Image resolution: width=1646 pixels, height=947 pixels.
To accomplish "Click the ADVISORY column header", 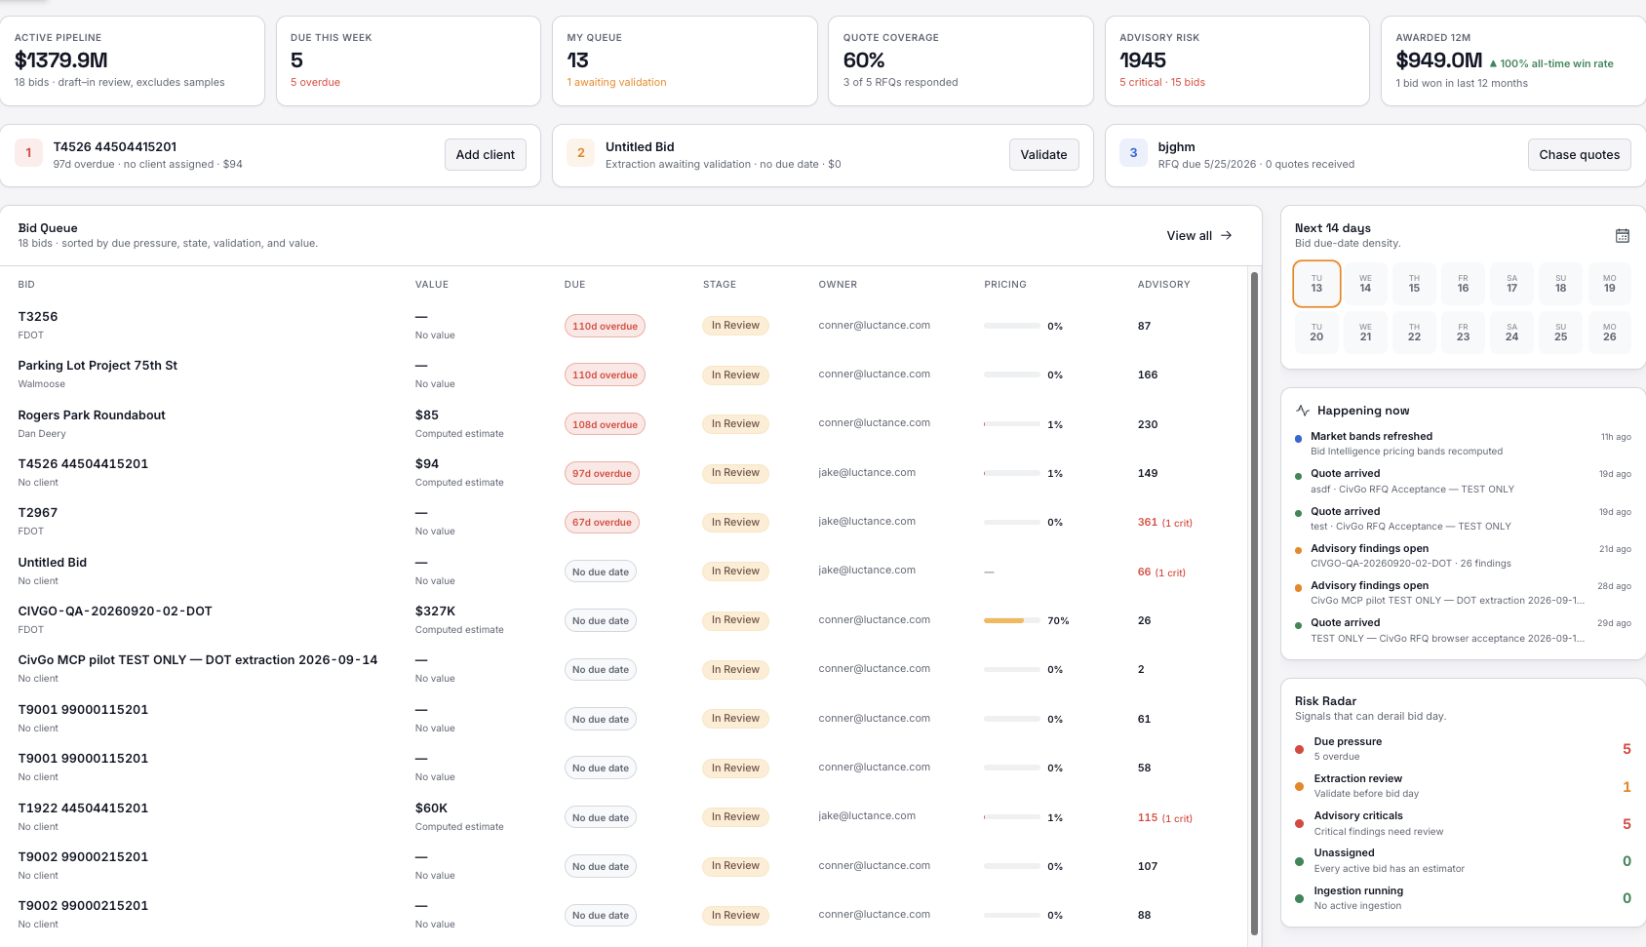I will click(1163, 285).
